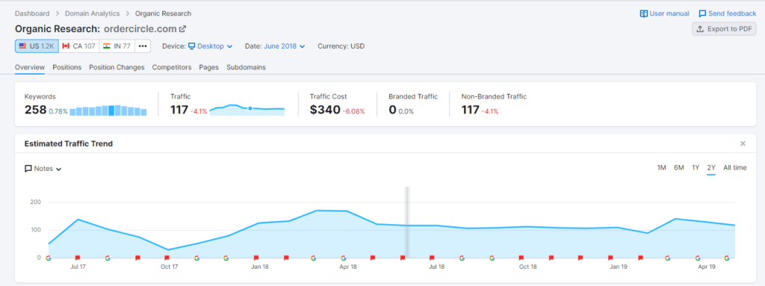Open the more countries ellipsis button
765x286 pixels.
tap(143, 46)
